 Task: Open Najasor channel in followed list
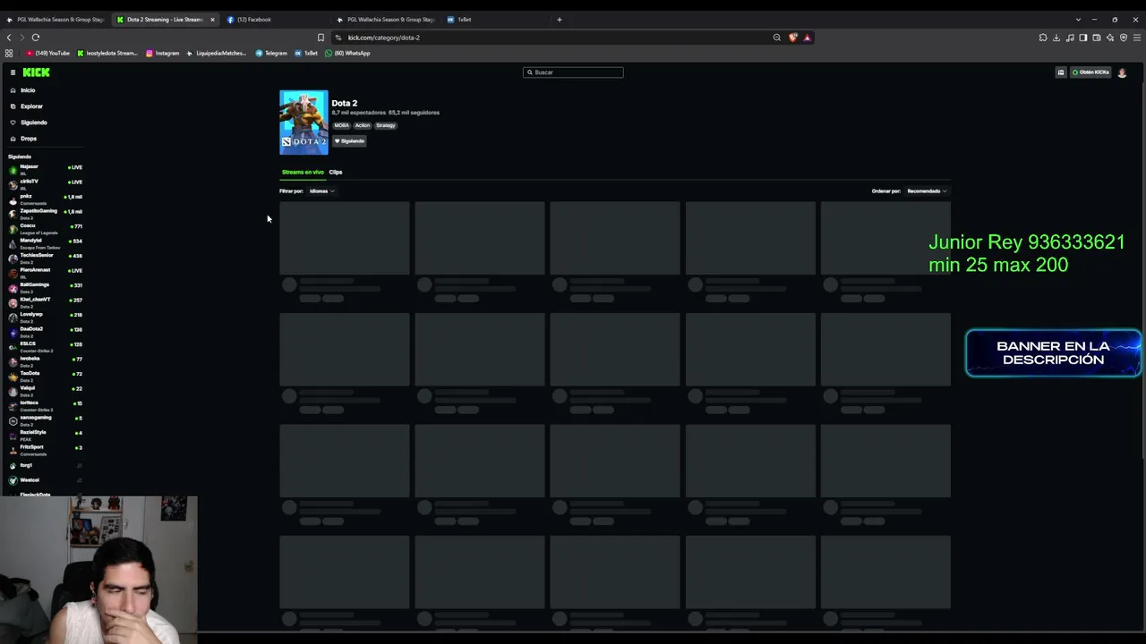coord(45,168)
